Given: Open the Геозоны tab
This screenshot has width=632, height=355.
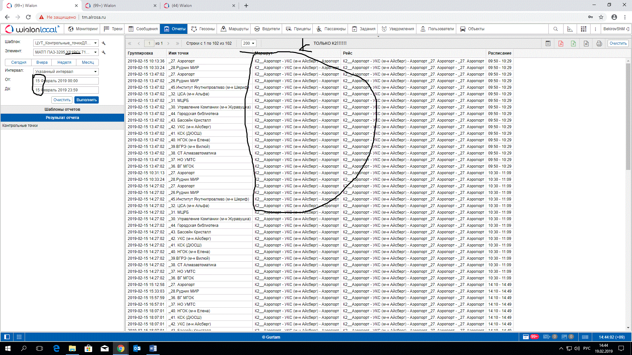Looking at the screenshot, I should click(x=203, y=29).
